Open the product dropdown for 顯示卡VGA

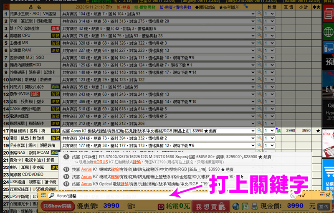[158, 94]
